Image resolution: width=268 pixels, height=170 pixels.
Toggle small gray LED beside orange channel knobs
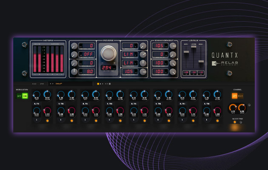249,105
